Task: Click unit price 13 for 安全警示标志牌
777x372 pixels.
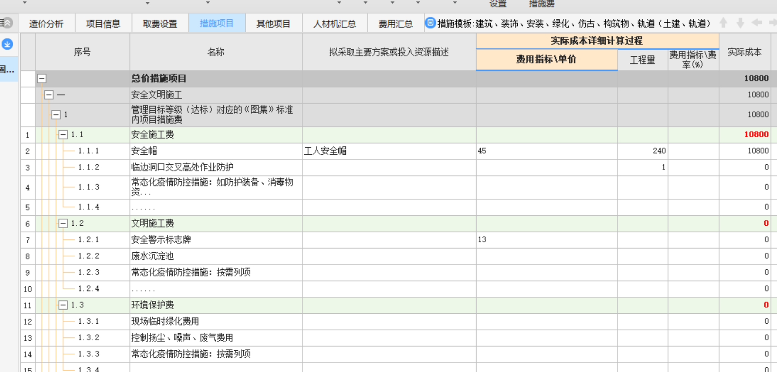Action: tap(547, 239)
